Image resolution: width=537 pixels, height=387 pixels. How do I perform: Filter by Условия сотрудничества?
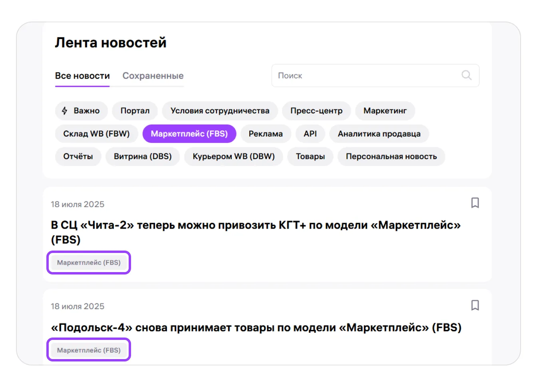pyautogui.click(x=220, y=111)
